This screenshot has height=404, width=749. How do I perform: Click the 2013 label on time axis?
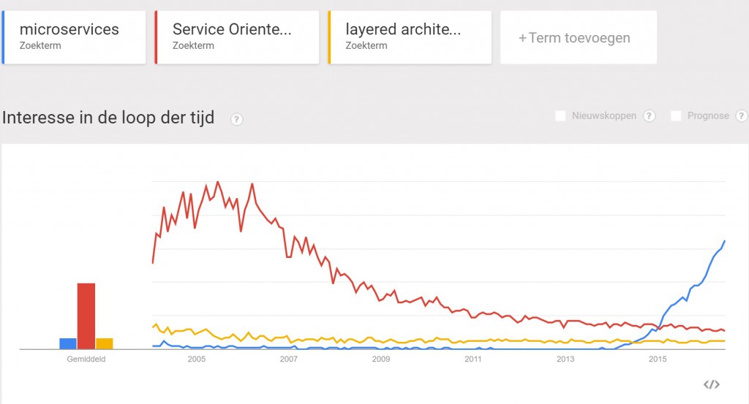[x=565, y=359]
